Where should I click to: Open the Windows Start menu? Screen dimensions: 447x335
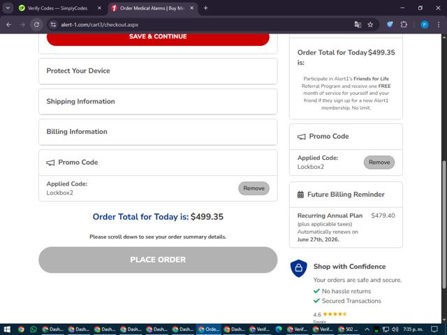(7, 329)
